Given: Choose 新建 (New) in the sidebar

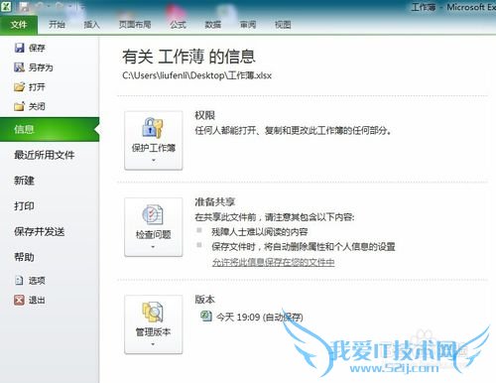Looking at the screenshot, I should (x=24, y=181).
